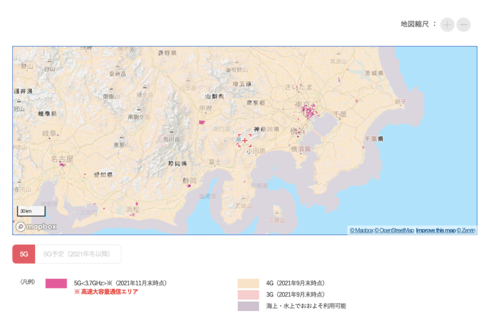Click the gray 海上・水上 legend swatch
Viewport: 493px width, 321px height.
click(248, 306)
